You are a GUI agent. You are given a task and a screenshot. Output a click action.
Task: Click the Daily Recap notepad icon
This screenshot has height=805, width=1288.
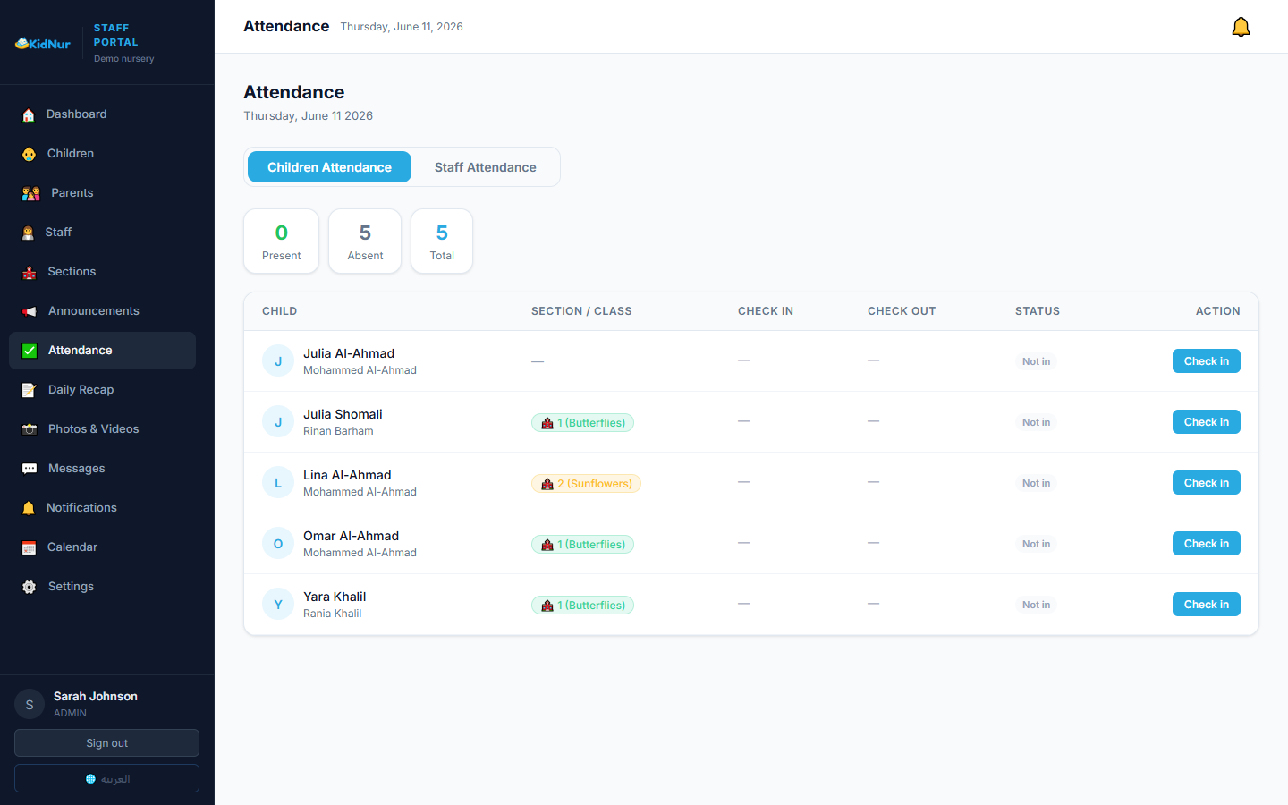tap(30, 390)
